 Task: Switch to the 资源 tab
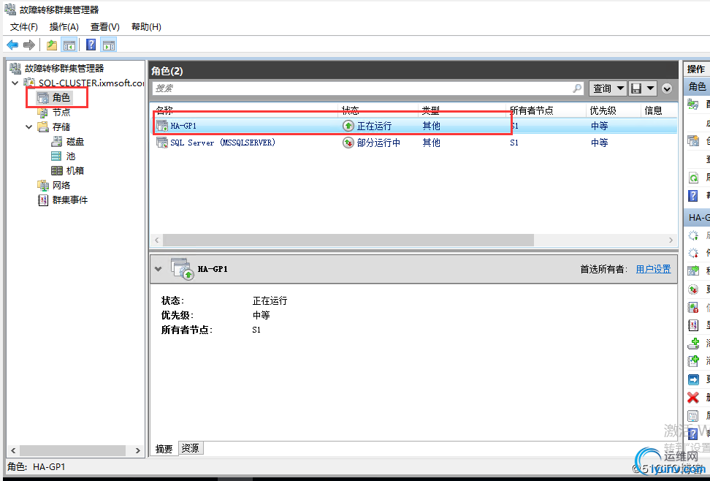point(190,448)
